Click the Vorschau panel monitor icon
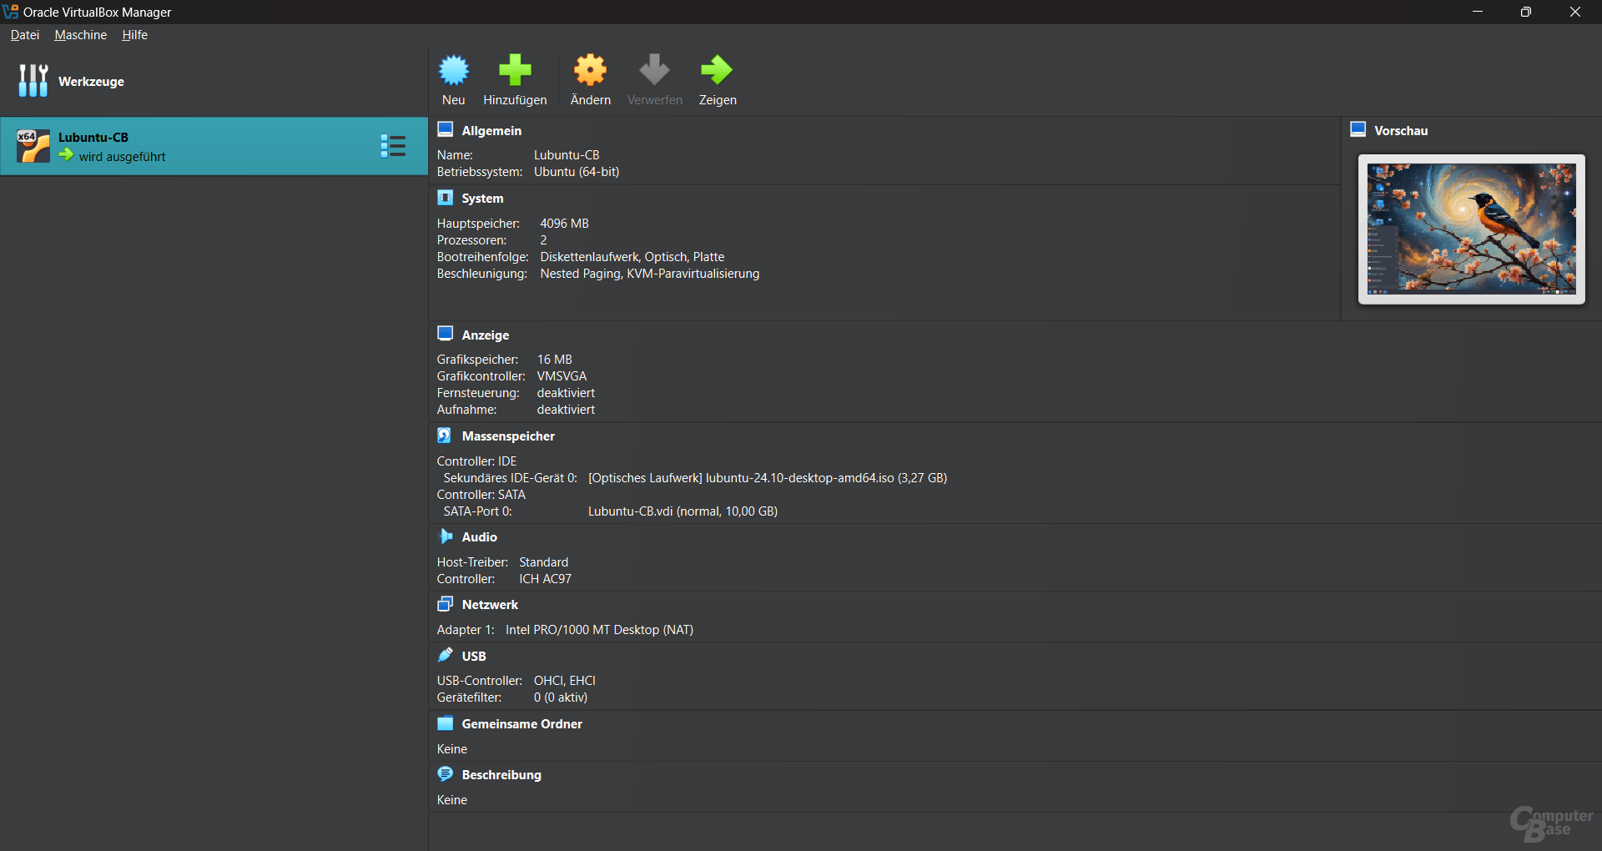 click(x=1358, y=129)
